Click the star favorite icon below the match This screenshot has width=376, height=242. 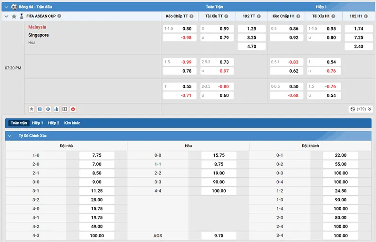(31, 109)
